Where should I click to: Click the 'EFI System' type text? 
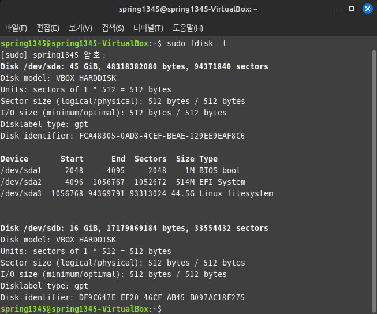click(222, 182)
